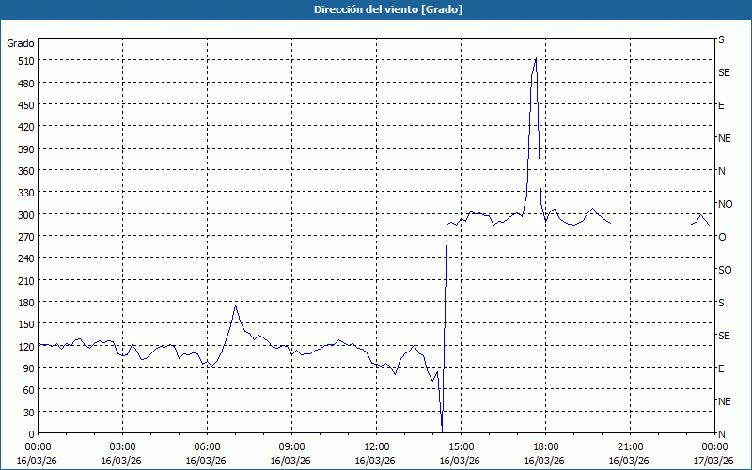Click the 450 degree label
Viewport: 752px width, 470px height.
click(x=26, y=105)
